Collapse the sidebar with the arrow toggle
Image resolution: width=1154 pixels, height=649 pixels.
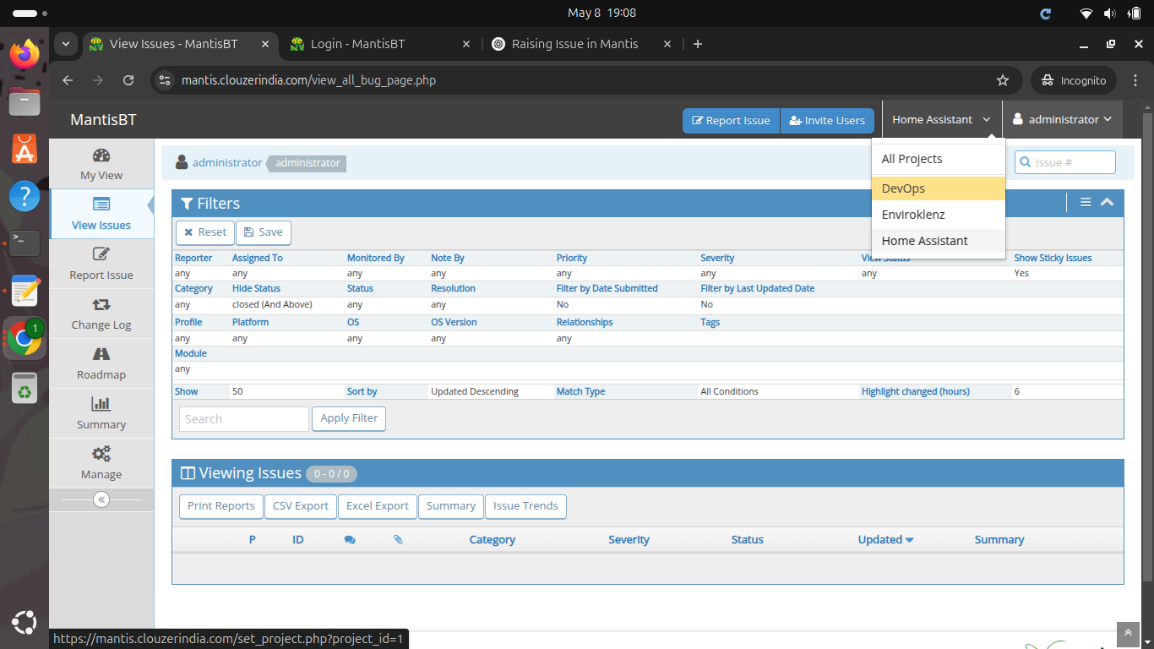click(101, 499)
